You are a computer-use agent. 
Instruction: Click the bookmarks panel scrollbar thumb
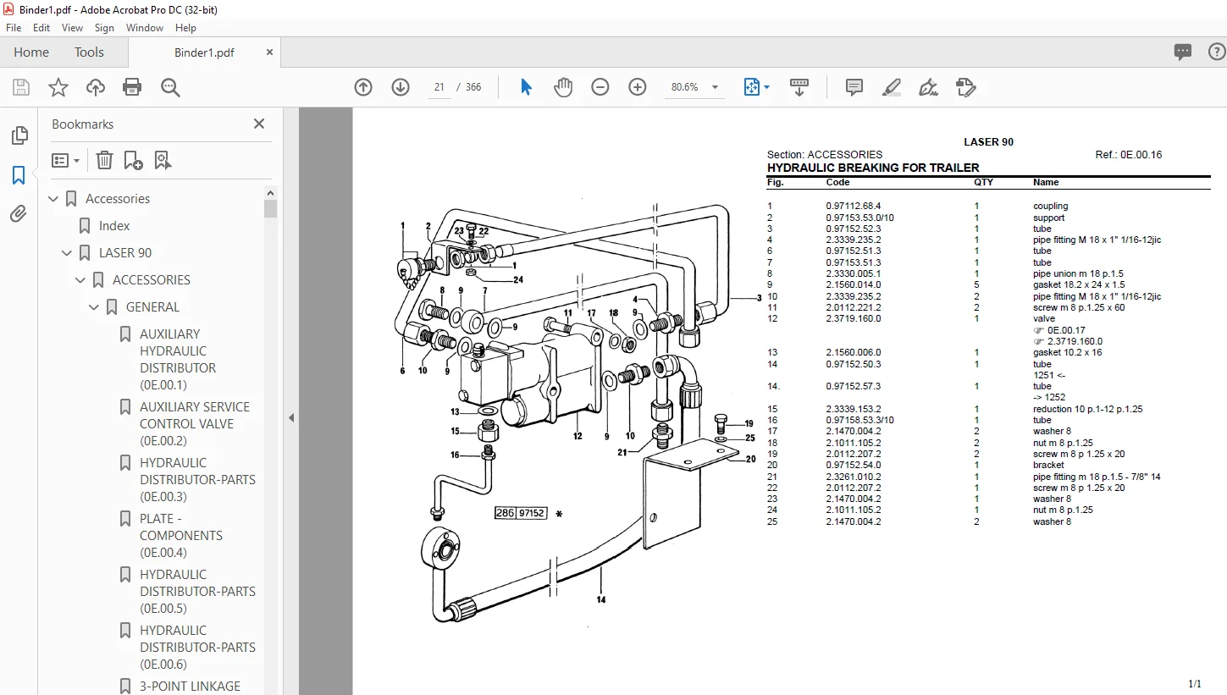pyautogui.click(x=271, y=209)
